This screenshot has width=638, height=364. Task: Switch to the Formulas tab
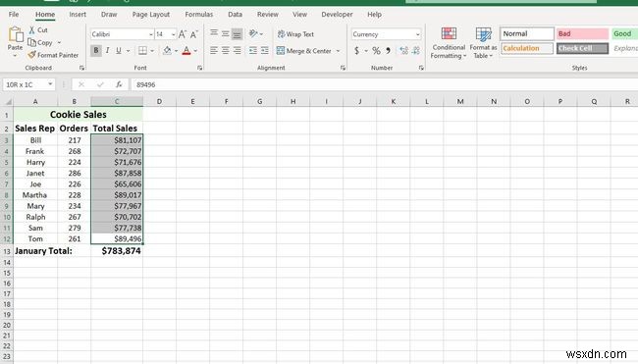pyautogui.click(x=198, y=15)
